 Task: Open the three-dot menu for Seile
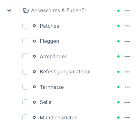(x=127, y=103)
